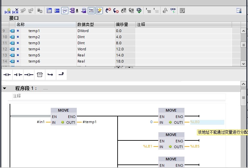Click the network editor scroll up arrow

point(243,84)
